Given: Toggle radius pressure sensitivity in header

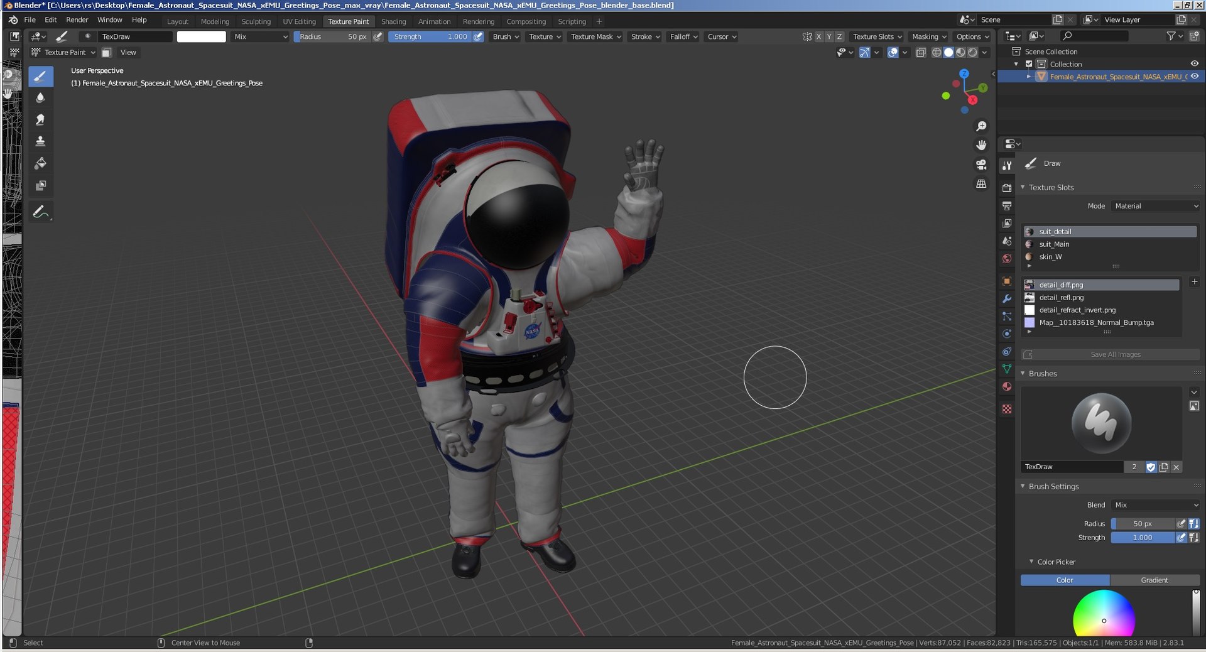Looking at the screenshot, I should (378, 36).
